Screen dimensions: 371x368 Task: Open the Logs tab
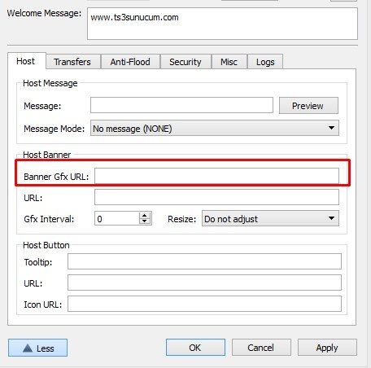pos(265,62)
